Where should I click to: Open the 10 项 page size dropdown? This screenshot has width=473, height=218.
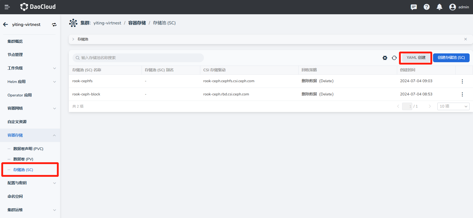coord(453,106)
